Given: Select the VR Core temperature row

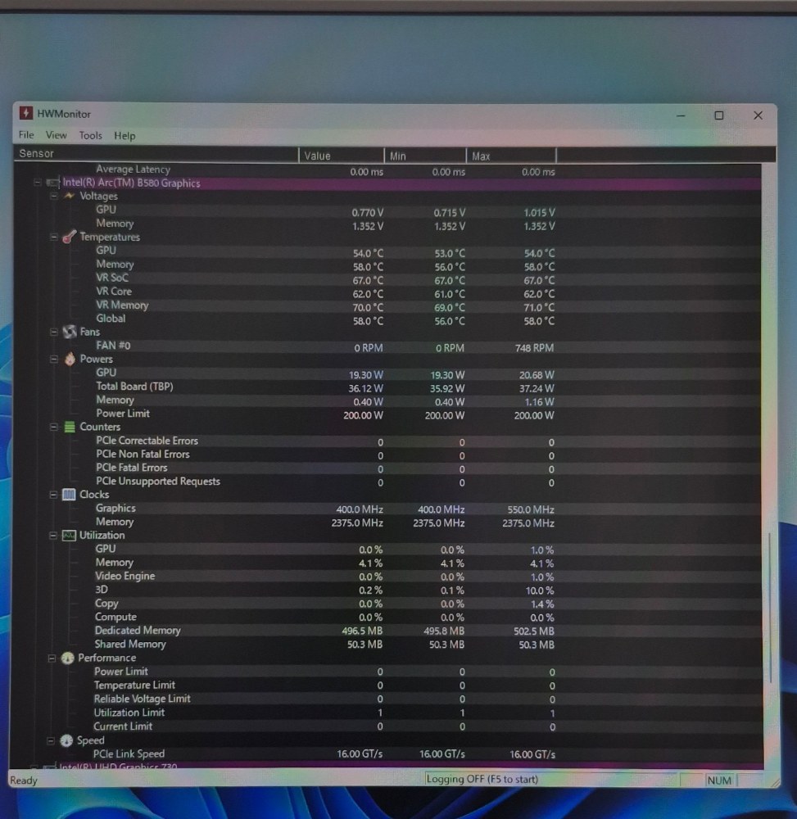Looking at the screenshot, I should 387,292.
